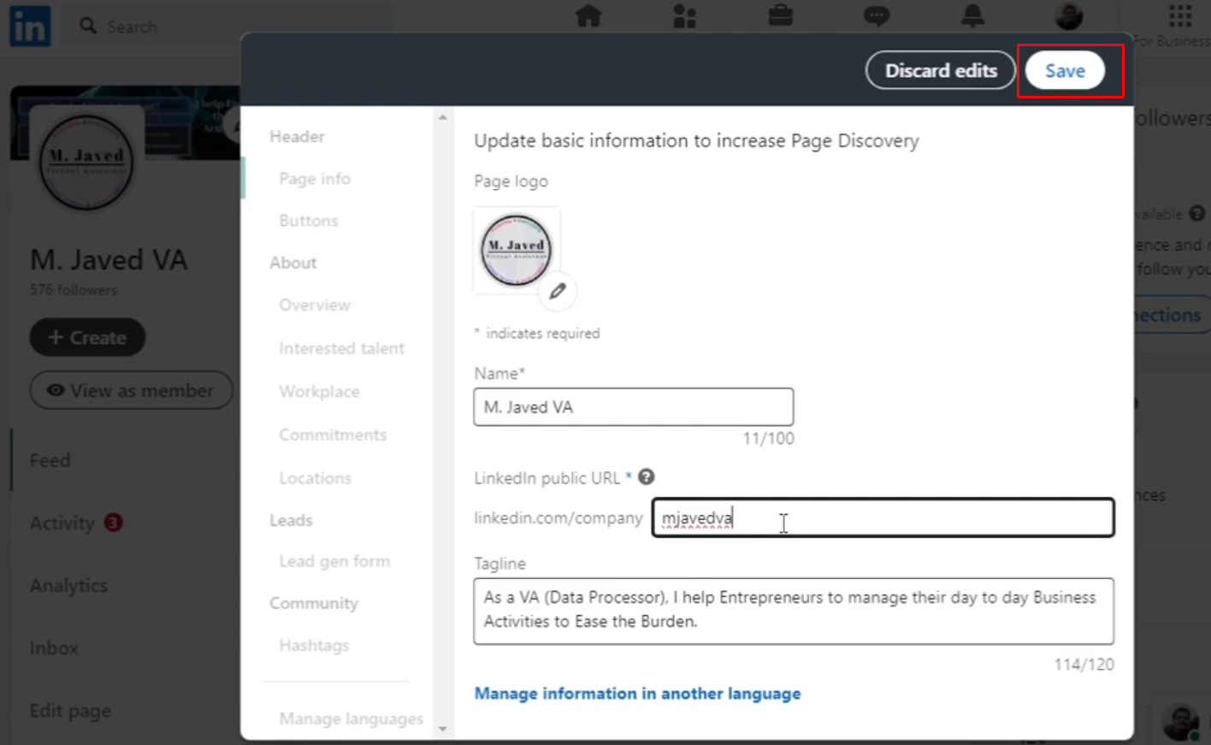The width and height of the screenshot is (1211, 745).
Task: Click the About section heading
Action: tap(292, 263)
